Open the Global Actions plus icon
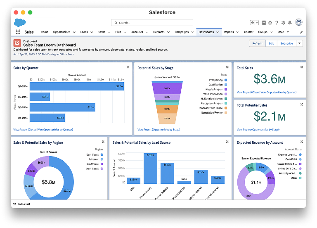The image size is (317, 228). click(264, 23)
